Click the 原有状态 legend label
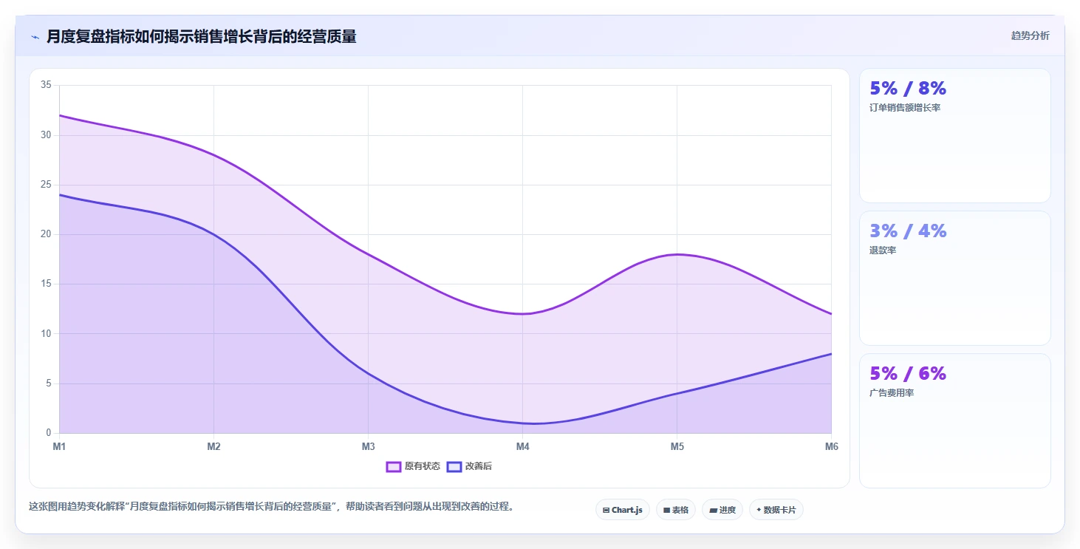 pyautogui.click(x=423, y=466)
